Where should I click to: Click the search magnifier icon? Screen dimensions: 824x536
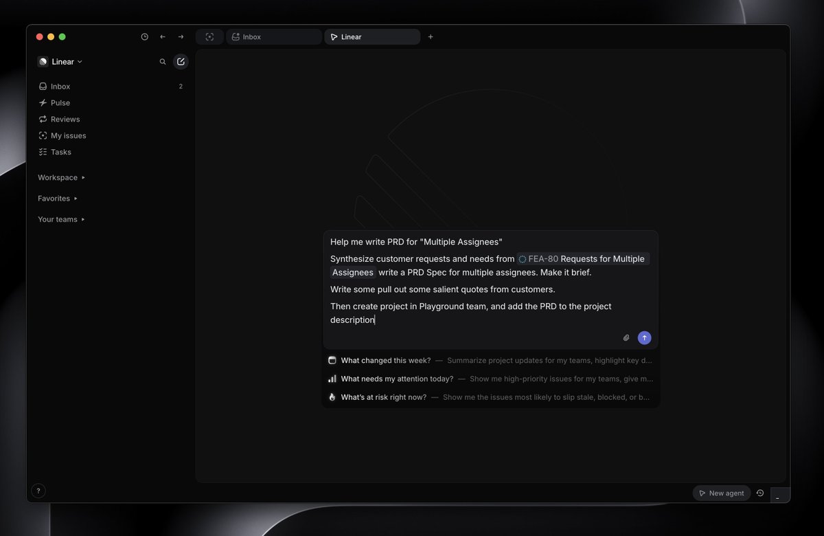click(163, 62)
